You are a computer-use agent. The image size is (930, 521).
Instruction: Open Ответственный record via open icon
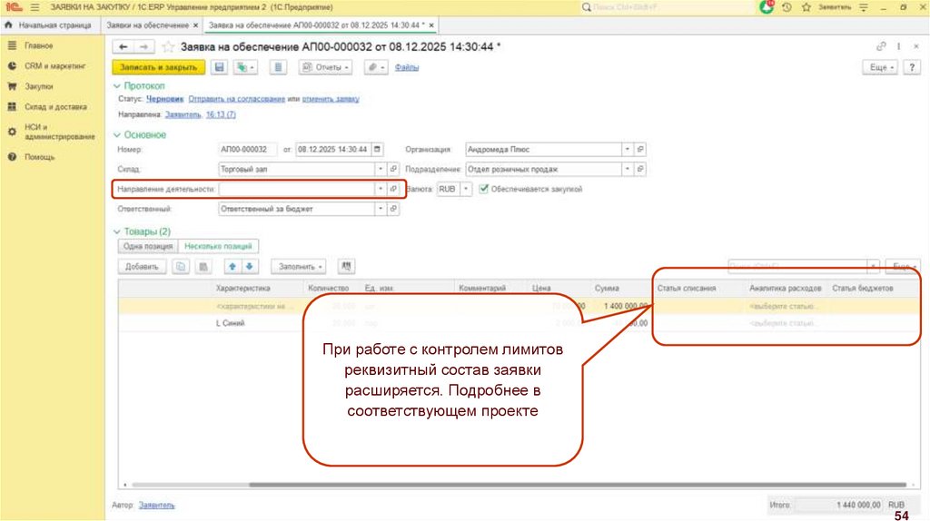393,209
